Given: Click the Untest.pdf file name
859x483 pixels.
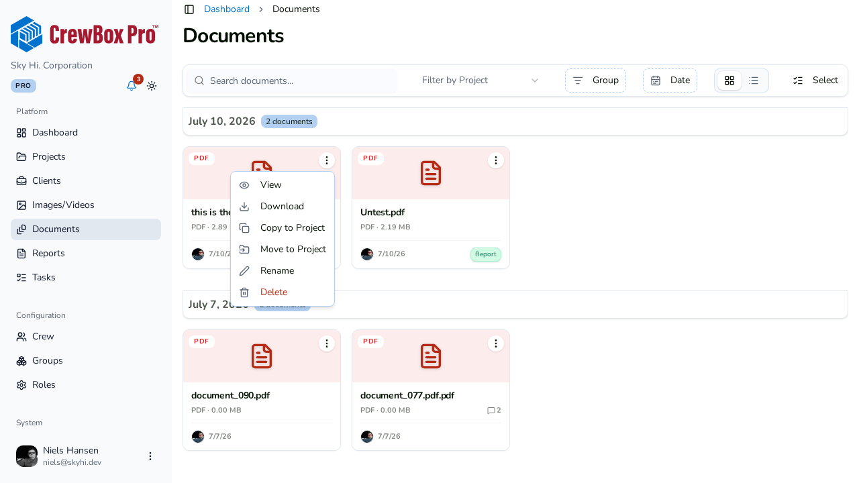Looking at the screenshot, I should [x=383, y=213].
